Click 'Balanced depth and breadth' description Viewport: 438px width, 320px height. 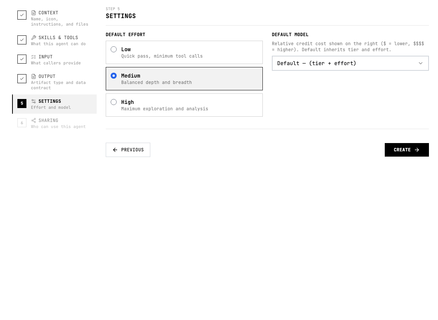coord(156,82)
